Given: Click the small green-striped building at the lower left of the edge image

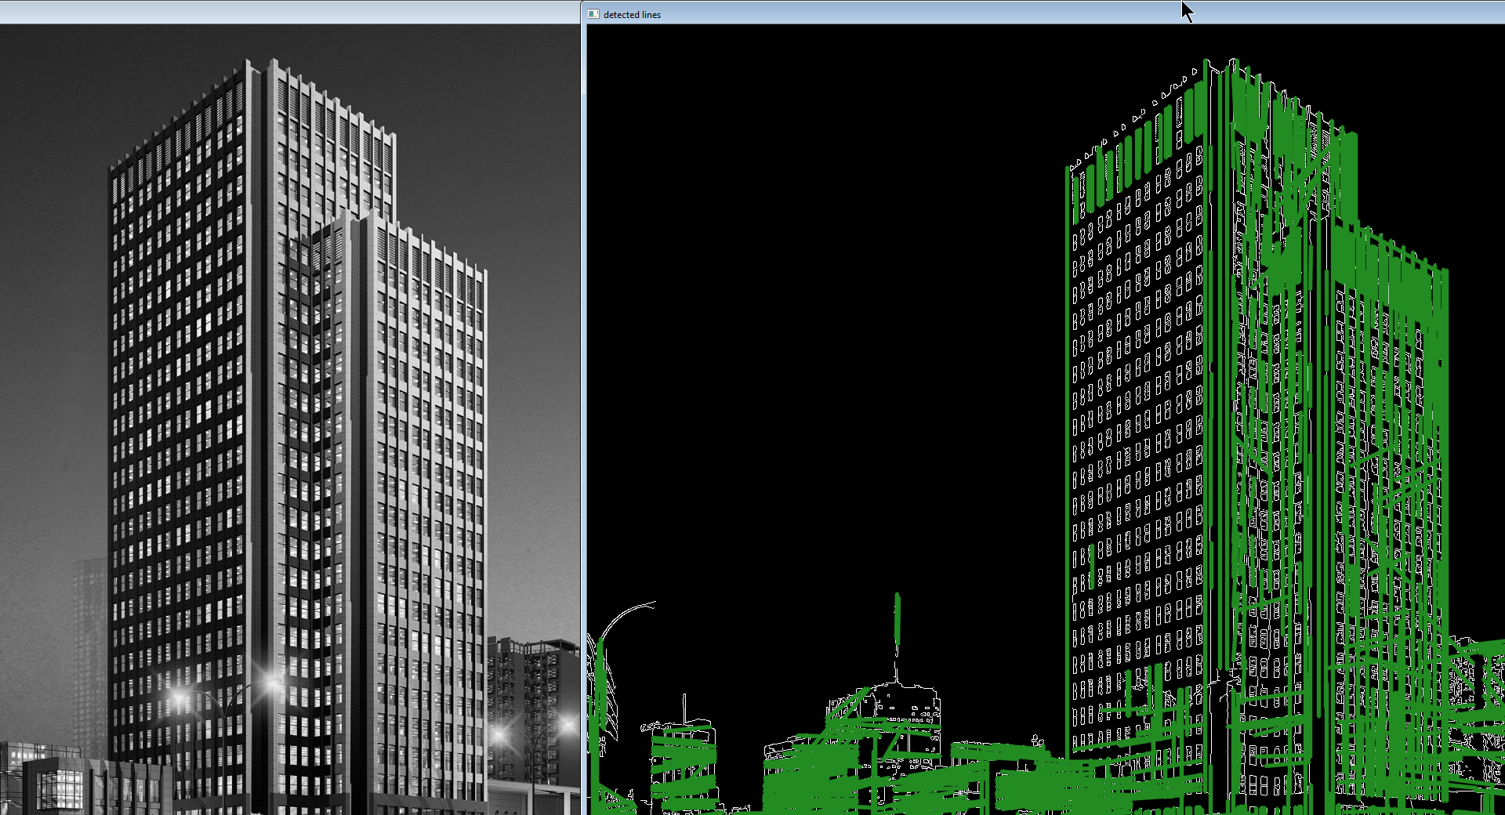Looking at the screenshot, I should click(684, 764).
